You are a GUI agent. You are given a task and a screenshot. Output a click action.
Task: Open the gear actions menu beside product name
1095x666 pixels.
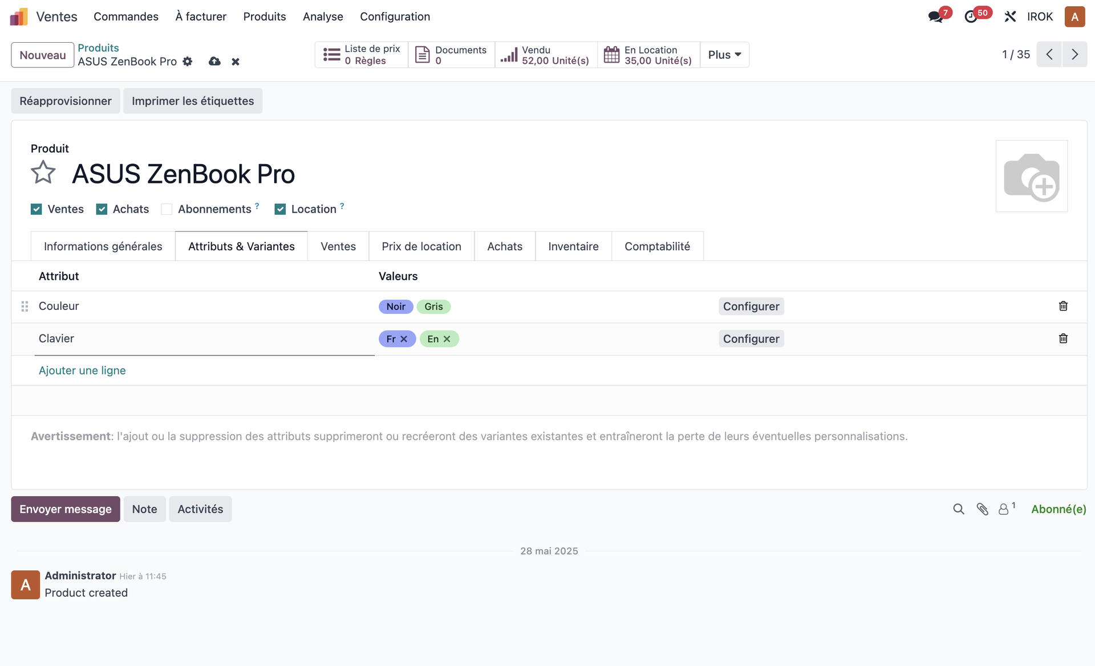point(188,62)
